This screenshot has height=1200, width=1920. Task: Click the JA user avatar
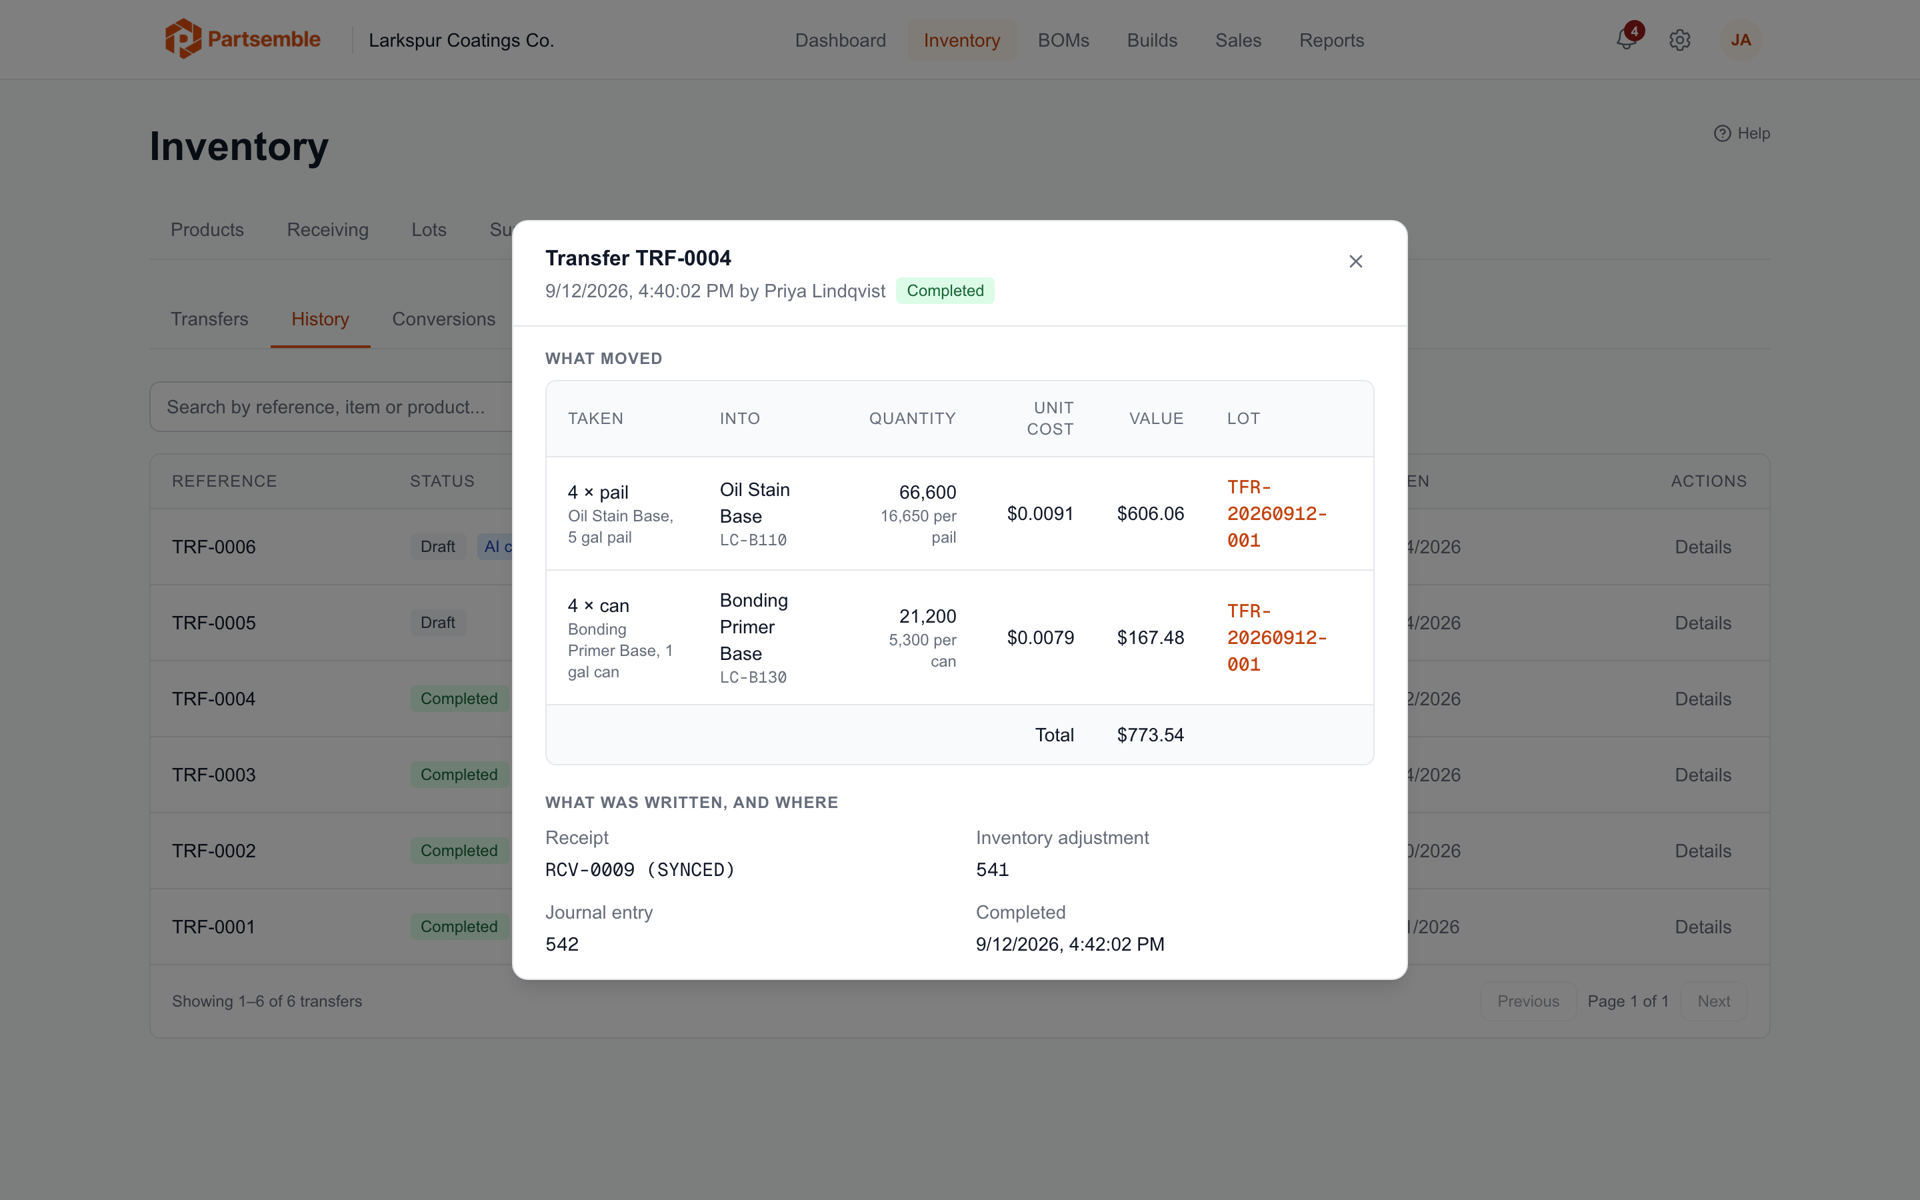click(1740, 40)
